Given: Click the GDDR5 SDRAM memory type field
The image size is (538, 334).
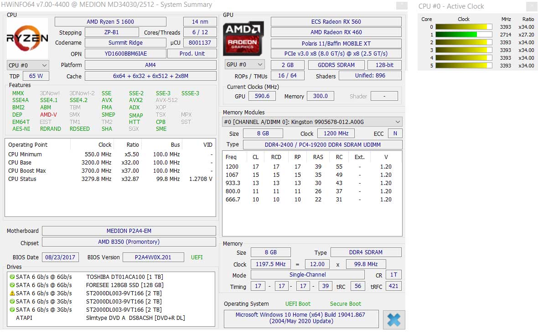Looking at the screenshot, I should 336,65.
